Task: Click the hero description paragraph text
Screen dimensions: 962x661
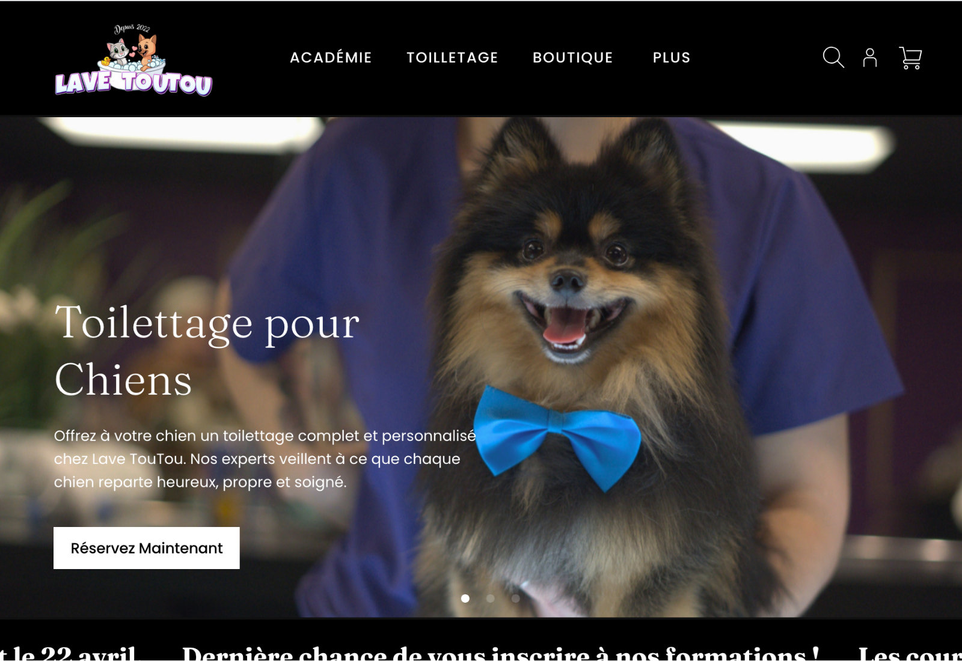Action: (x=265, y=459)
